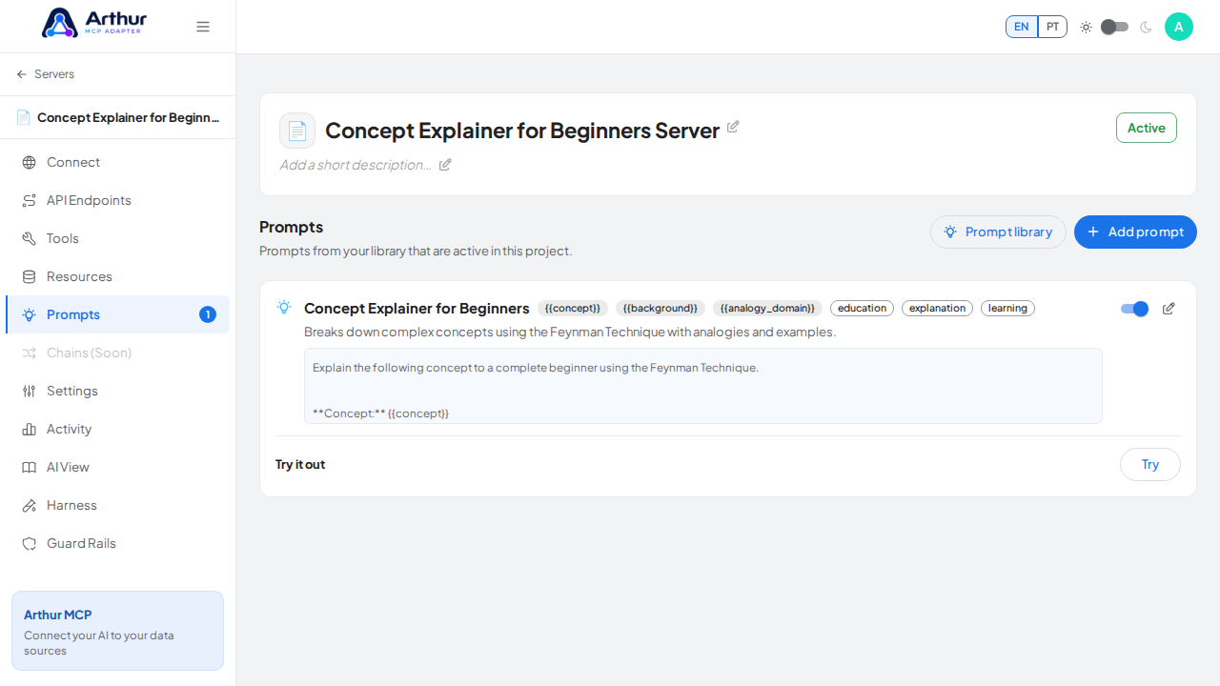The image size is (1220, 686).
Task: Open the Settings section
Action: pos(117,391)
